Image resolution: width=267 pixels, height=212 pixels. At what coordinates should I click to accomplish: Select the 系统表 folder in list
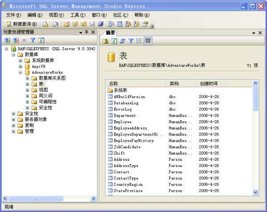[117, 90]
